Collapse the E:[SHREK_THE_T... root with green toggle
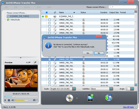139x109 pixels. [x=43, y=16]
